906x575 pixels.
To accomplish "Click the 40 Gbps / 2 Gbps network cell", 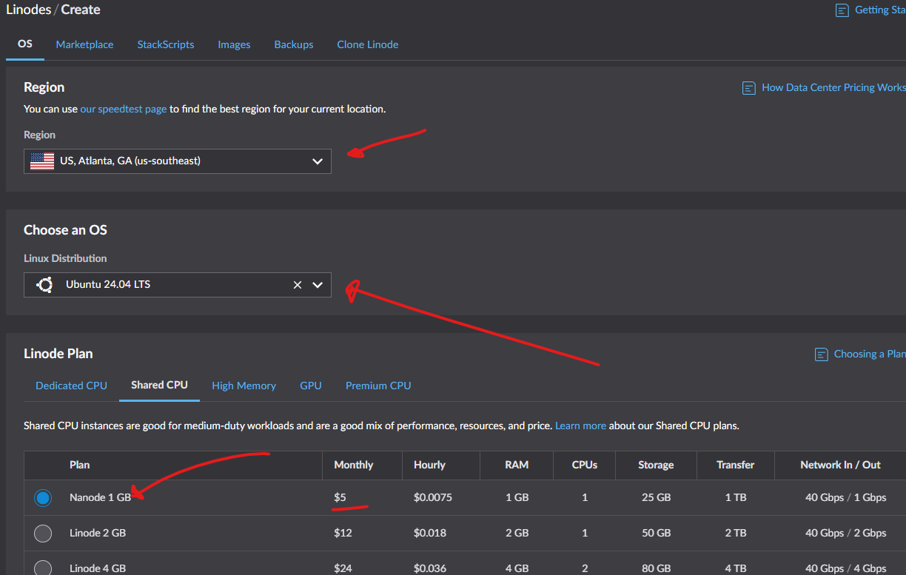I will pyautogui.click(x=845, y=533).
